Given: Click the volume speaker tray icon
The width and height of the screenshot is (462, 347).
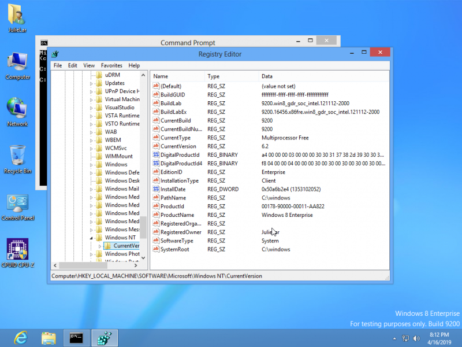Looking at the screenshot, I should pos(416,338).
